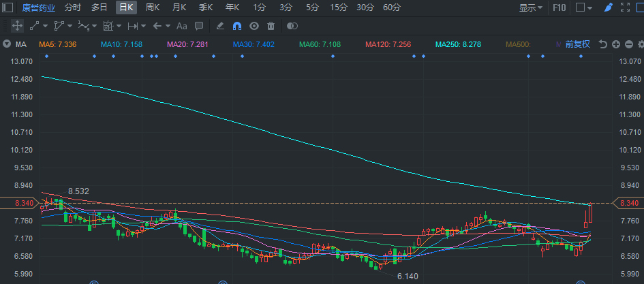Click the MA indicator name label
Screen dimensions: 644x284
click(21, 44)
